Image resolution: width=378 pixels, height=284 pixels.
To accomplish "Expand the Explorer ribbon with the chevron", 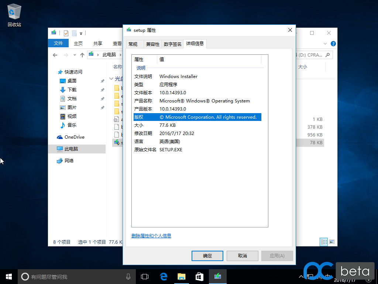I will click(x=325, y=44).
